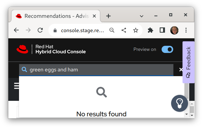Open the hamburger navigation menu
Screen dimensions: 202x127
[x=17, y=86]
